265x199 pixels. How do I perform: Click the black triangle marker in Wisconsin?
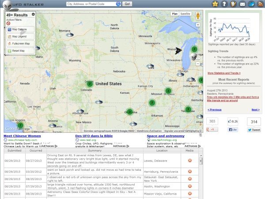[x=178, y=50]
